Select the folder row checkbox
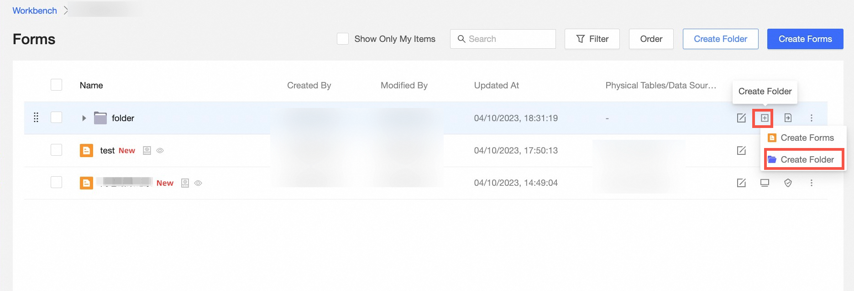The image size is (854, 291). 56,117
